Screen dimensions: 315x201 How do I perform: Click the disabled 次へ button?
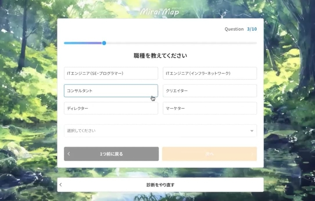[209, 154]
